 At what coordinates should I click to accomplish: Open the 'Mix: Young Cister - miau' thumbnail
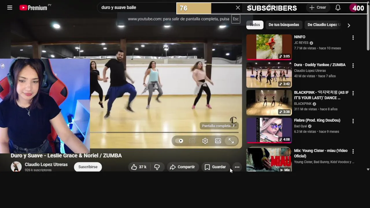click(269, 159)
